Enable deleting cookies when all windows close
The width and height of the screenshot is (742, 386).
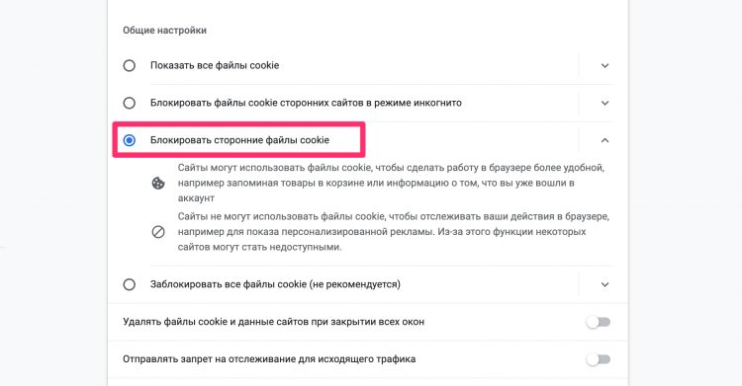599,322
